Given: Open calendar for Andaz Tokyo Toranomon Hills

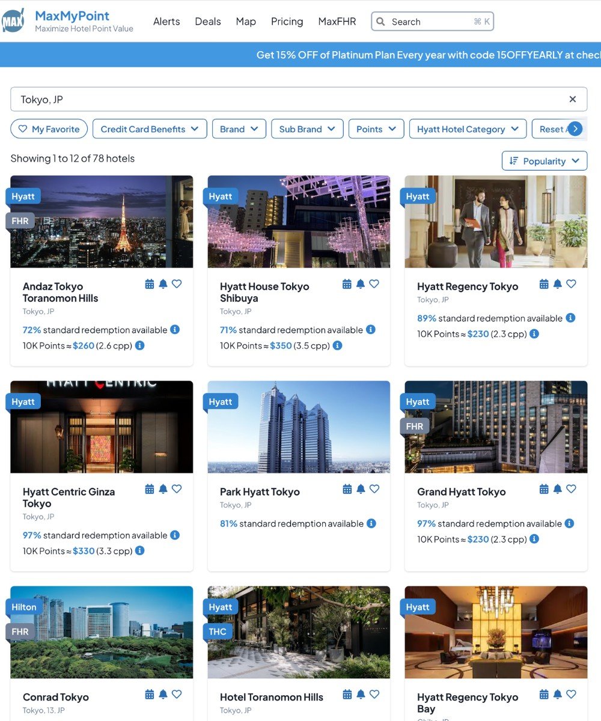Looking at the screenshot, I should 150,284.
